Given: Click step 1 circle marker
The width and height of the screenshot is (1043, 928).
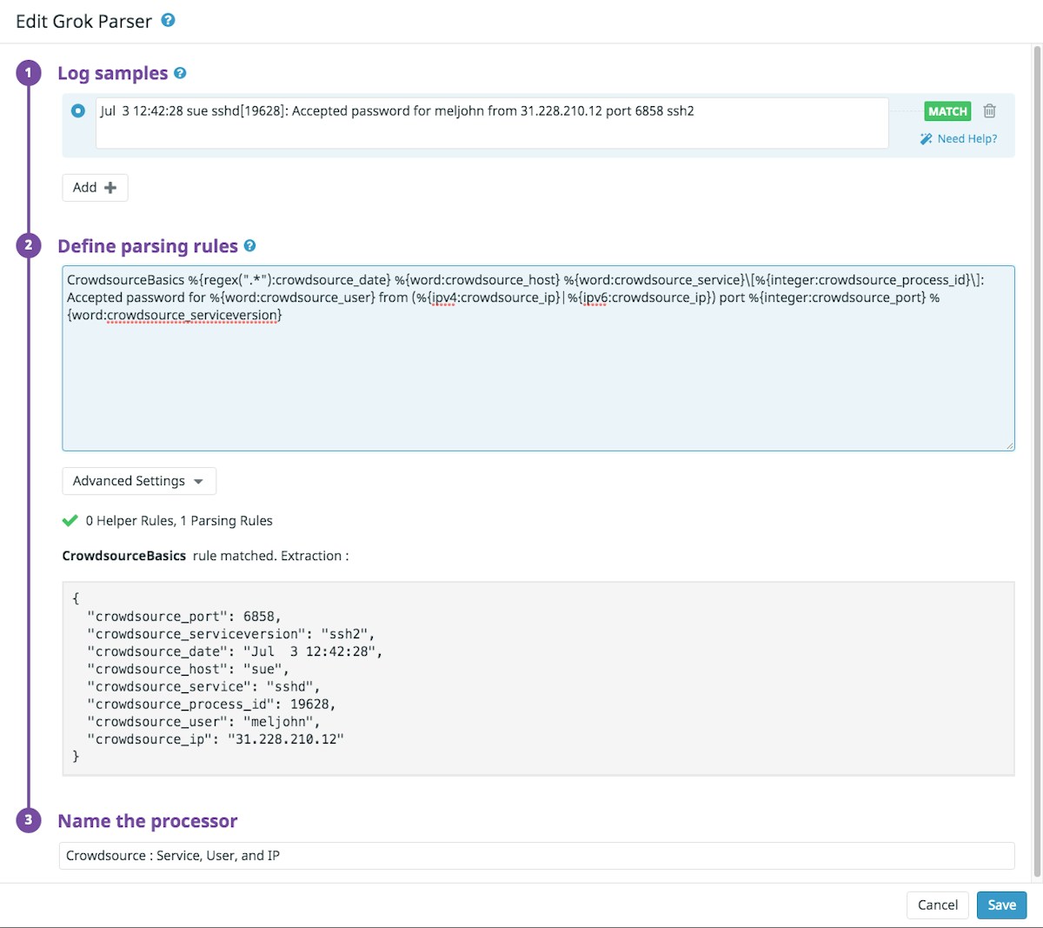Looking at the screenshot, I should (x=28, y=72).
